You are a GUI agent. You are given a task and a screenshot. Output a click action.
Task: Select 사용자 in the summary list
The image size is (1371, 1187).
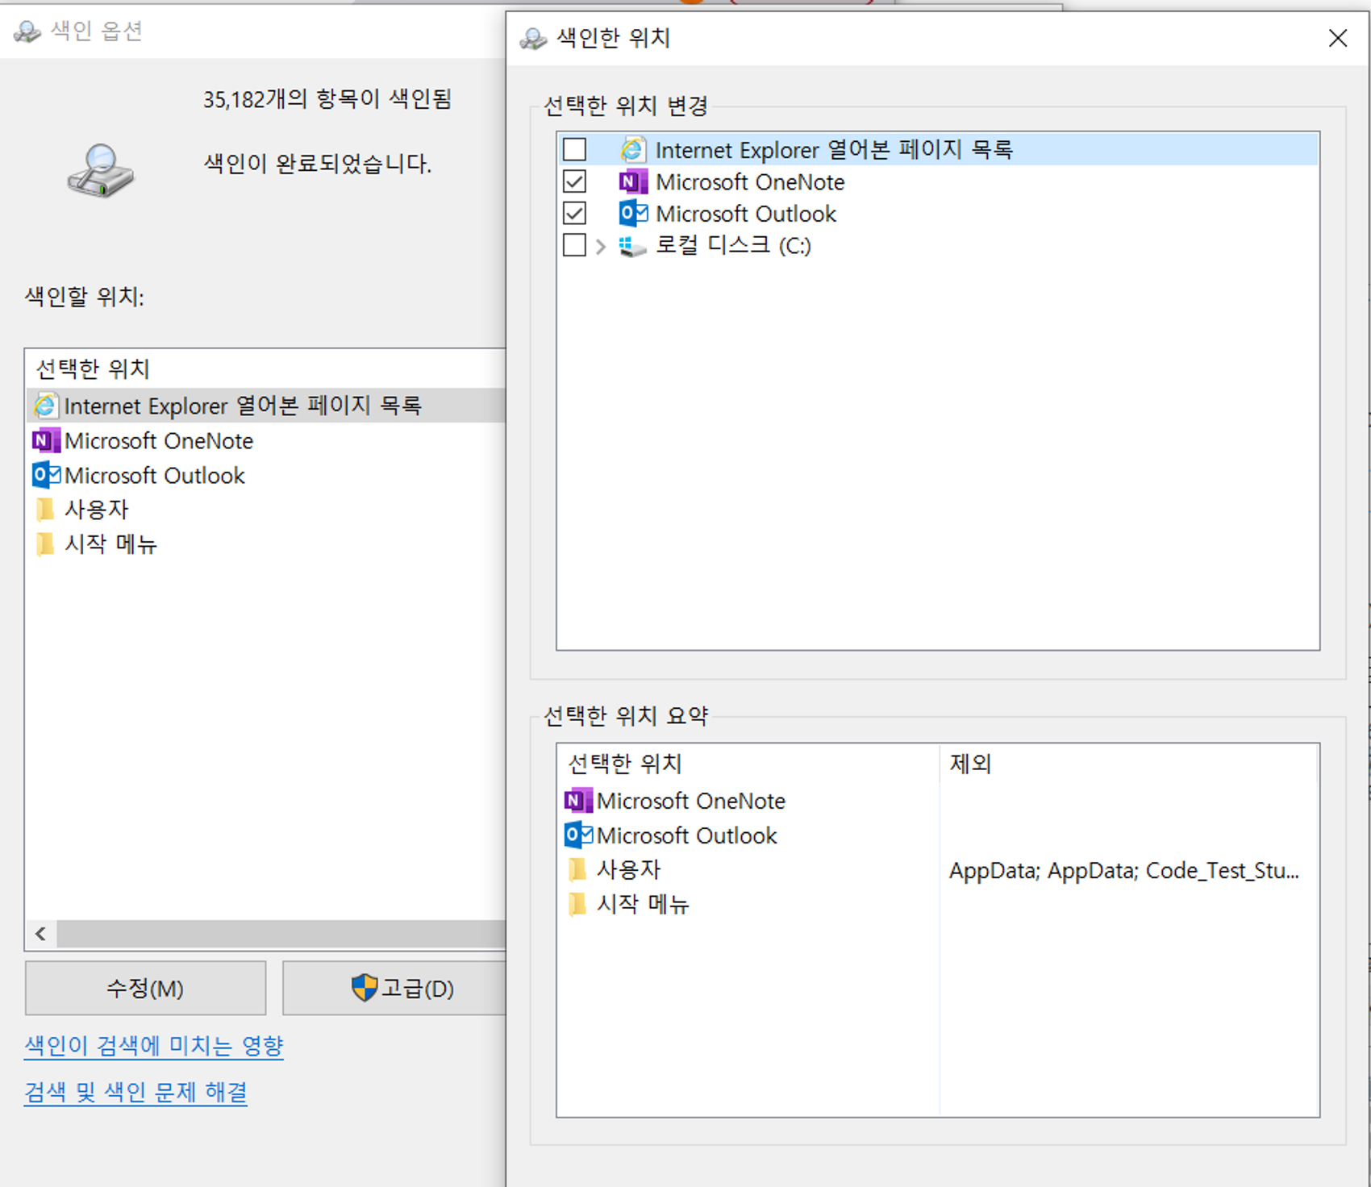coord(628,869)
